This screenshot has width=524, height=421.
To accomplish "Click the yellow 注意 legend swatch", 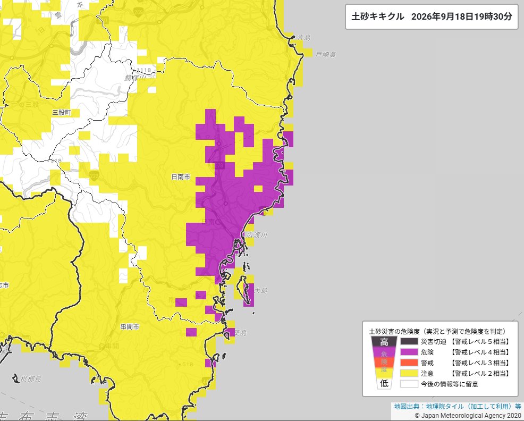I will click(x=409, y=373).
